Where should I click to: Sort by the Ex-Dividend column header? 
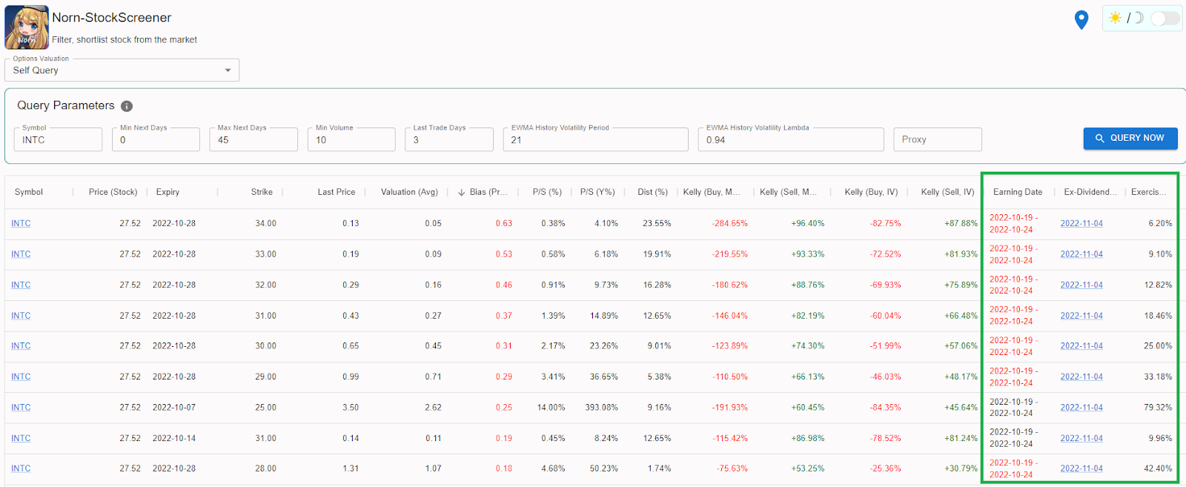[x=1090, y=192]
